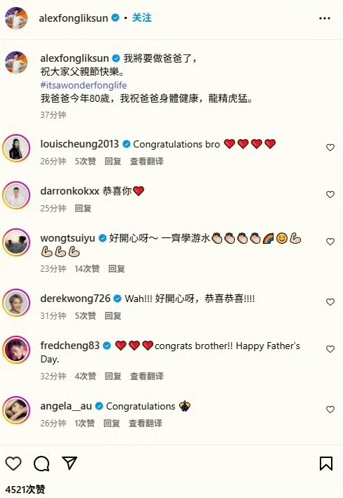
Task: Follow alexfongliksun via 关注 link
Action: [142, 18]
